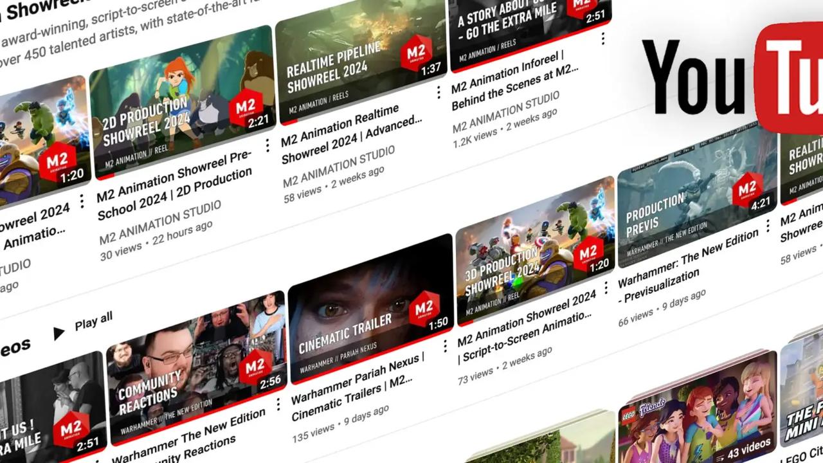Open options menu for Warhammer Pariah Nexus video
Viewport: 823px width, 463px height.
[x=444, y=346]
